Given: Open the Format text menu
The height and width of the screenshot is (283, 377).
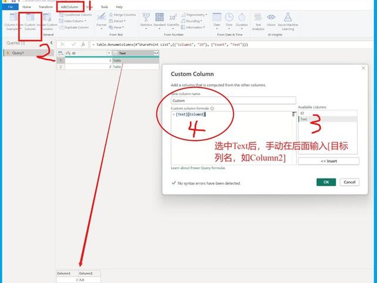Looking at the screenshot, I should click(101, 21).
